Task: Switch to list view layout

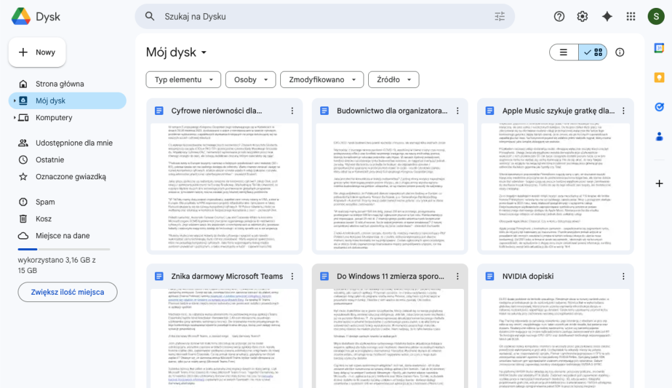Action: [x=564, y=53]
